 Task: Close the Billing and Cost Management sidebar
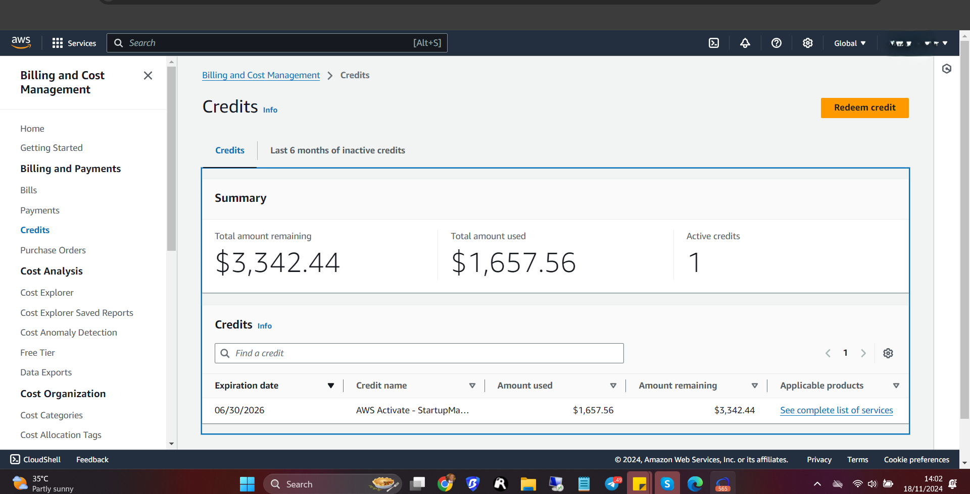coord(148,76)
